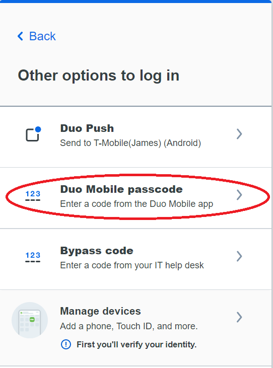Image resolution: width=273 pixels, height=368 pixels.
Task: Select the Manage devices title
Action: (100, 311)
